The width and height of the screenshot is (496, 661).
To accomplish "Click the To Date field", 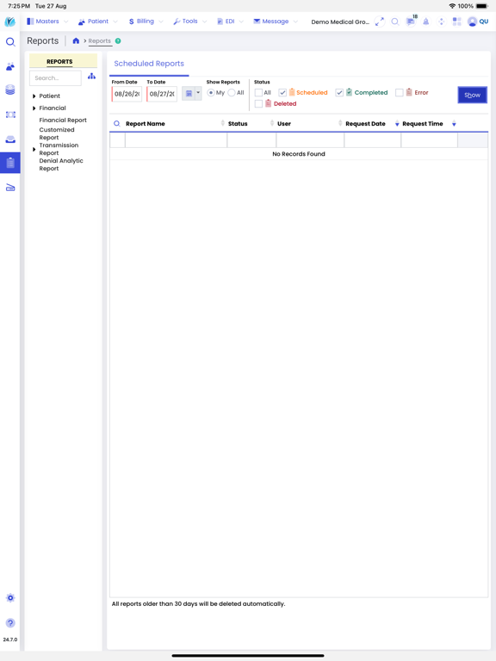I will (162, 94).
